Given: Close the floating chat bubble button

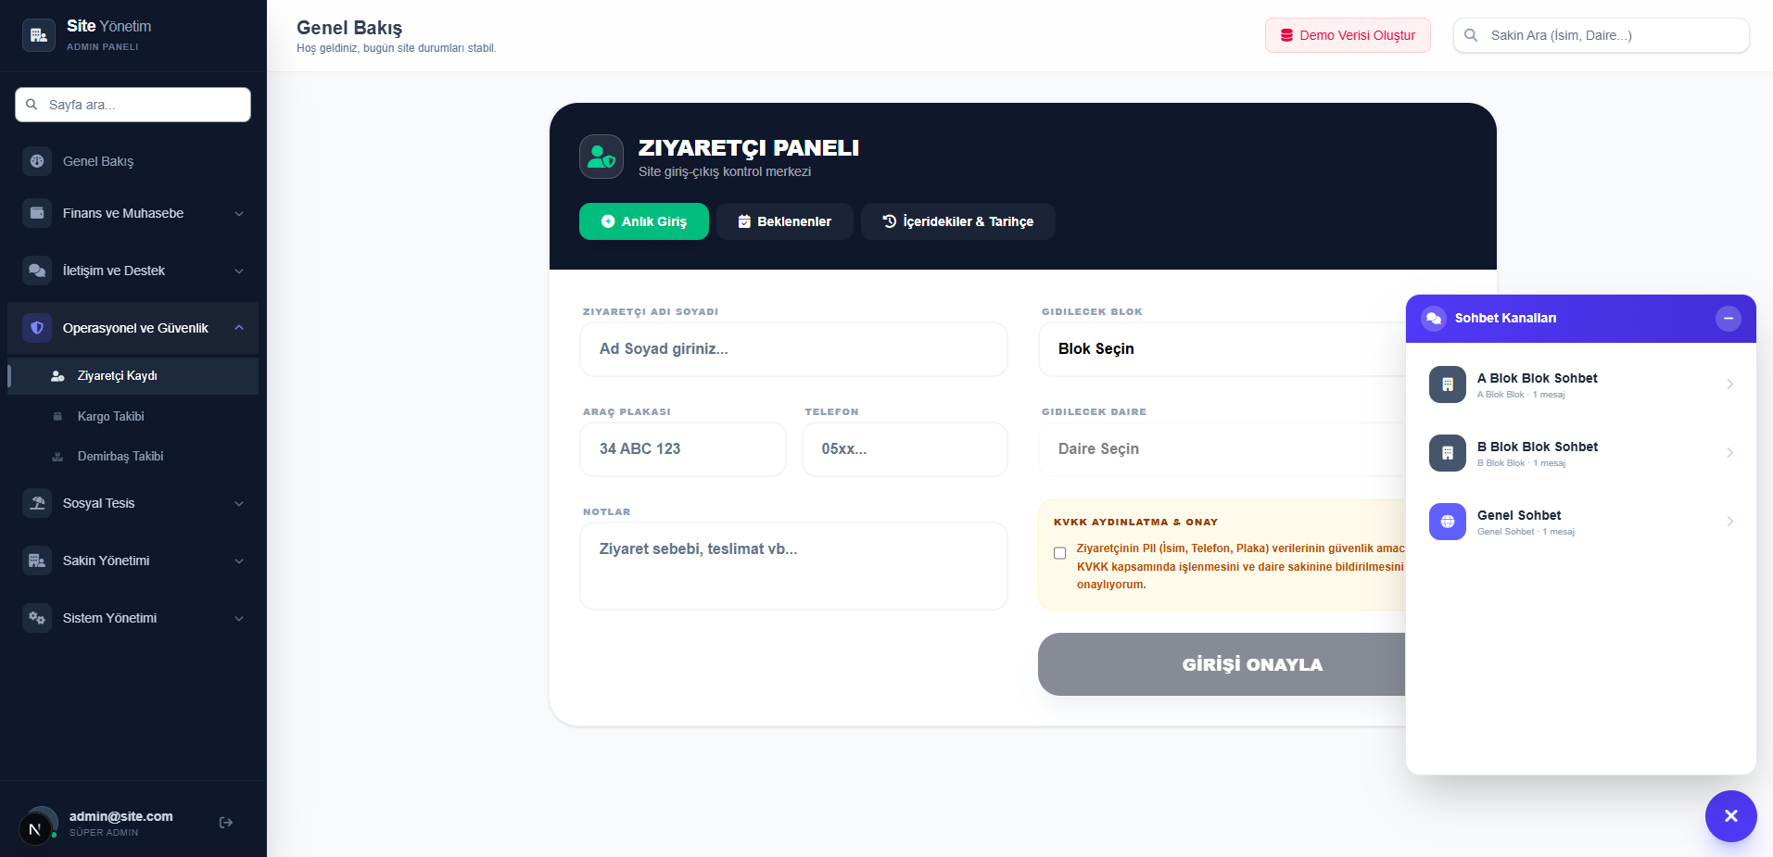Looking at the screenshot, I should coord(1730,816).
